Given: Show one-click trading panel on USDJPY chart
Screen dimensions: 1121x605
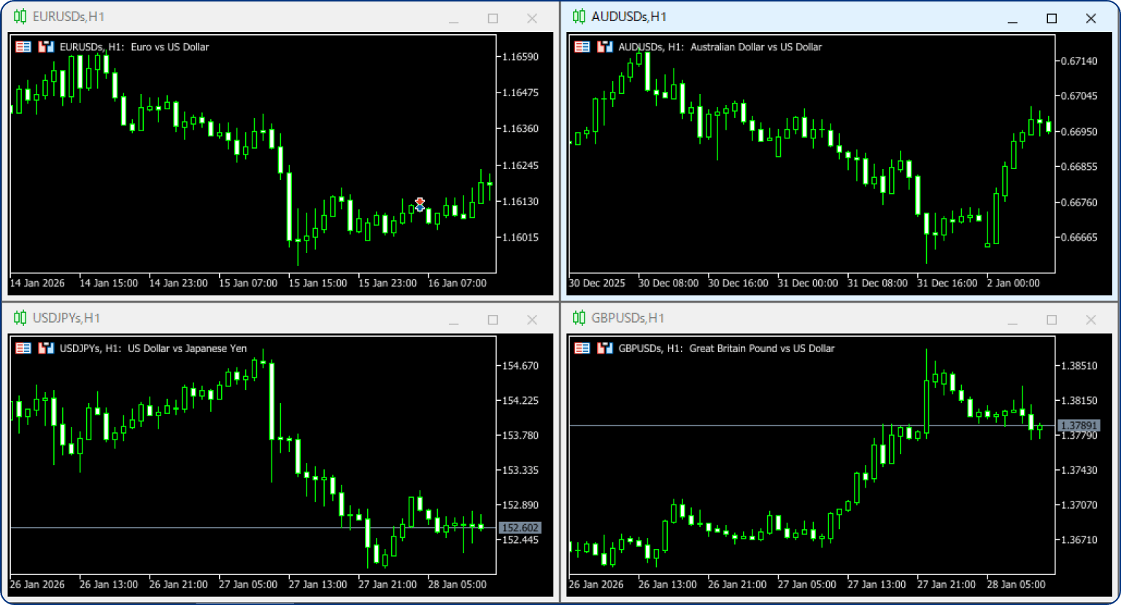Looking at the screenshot, I should coord(23,348).
